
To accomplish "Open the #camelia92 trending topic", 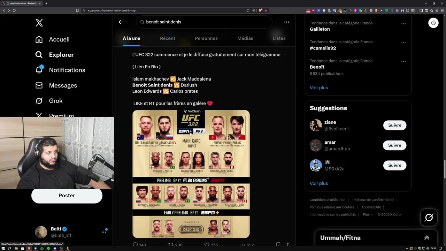I will 323,48.
